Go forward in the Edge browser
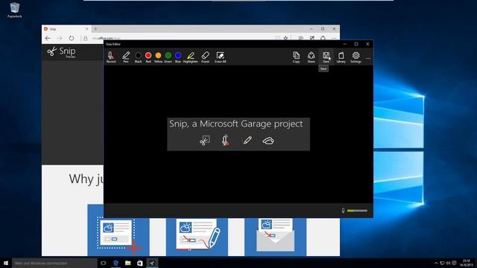The height and width of the screenshot is (268, 477). [60, 38]
